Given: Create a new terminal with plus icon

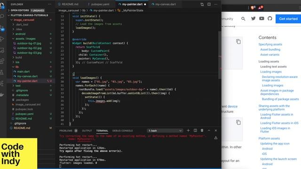Looking at the screenshot, I should [188, 131].
